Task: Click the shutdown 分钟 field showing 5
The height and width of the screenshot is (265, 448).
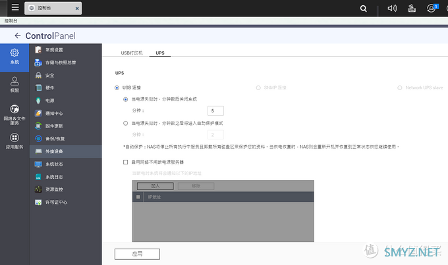Action: [x=215, y=110]
